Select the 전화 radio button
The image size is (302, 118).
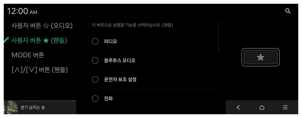[95, 99]
